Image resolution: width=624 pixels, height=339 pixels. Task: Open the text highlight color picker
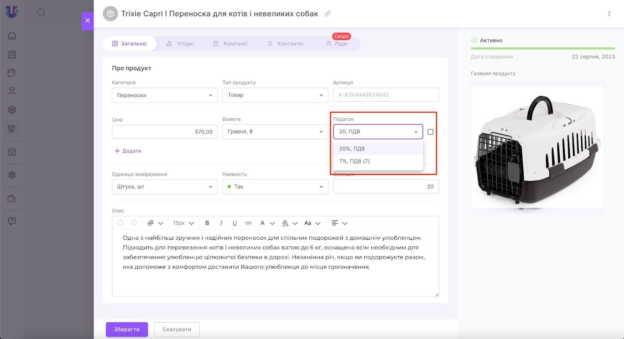tap(285, 223)
